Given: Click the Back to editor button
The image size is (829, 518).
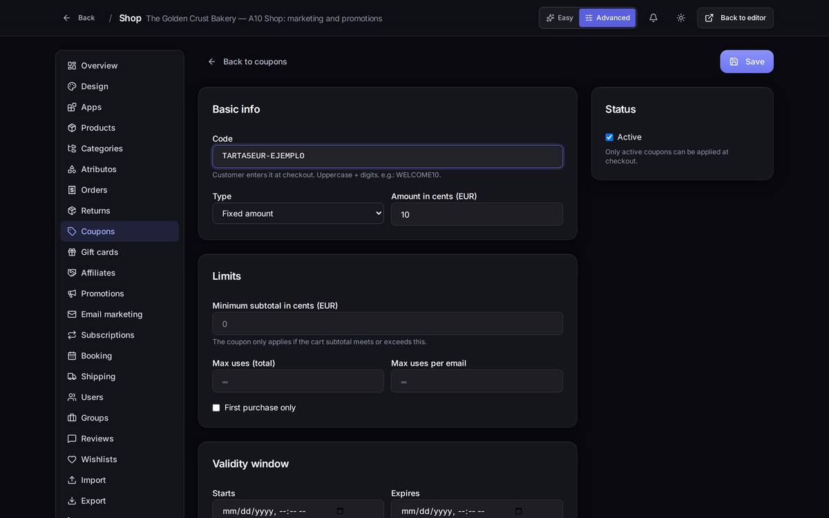Looking at the screenshot, I should 735,18.
